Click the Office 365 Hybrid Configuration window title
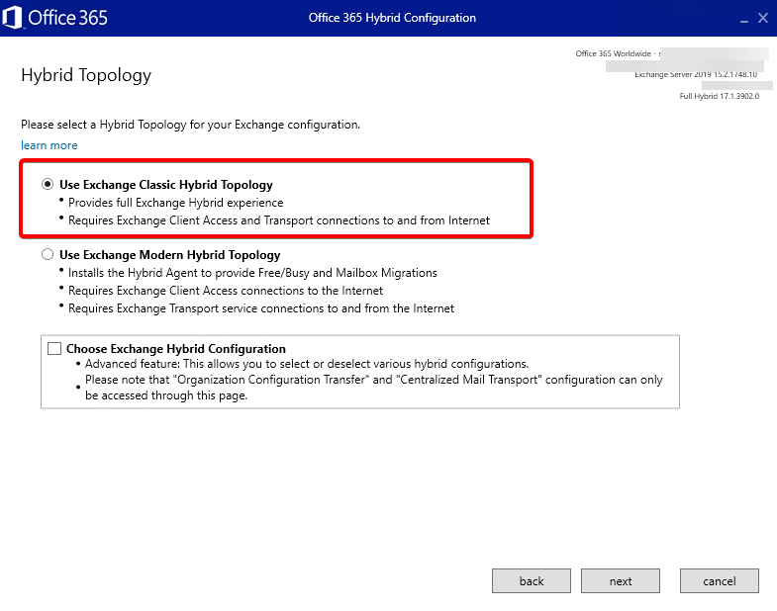Image resolution: width=777 pixels, height=611 pixels. pos(392,18)
